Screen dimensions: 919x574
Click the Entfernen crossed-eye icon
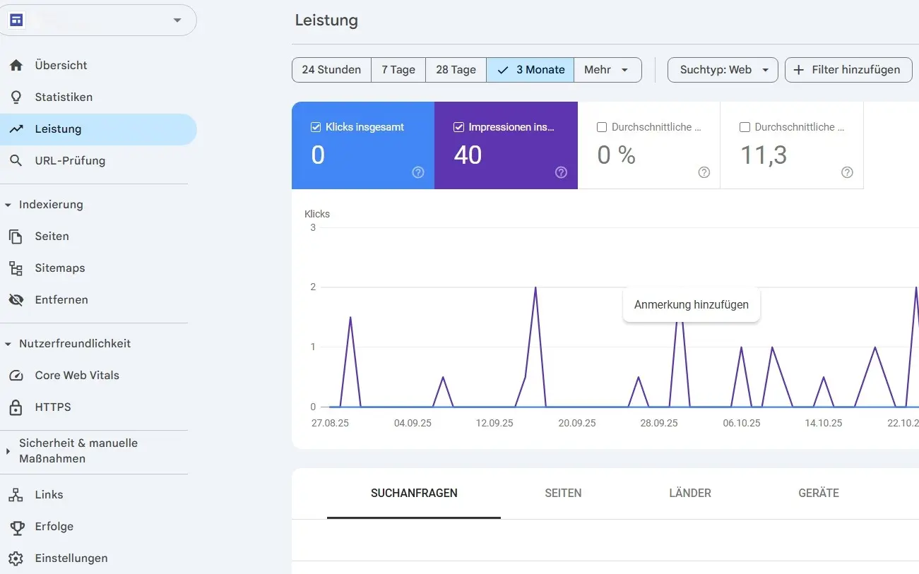coord(16,300)
